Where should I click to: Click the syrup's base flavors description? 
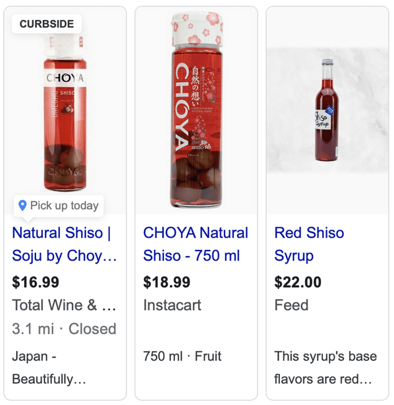click(x=325, y=368)
